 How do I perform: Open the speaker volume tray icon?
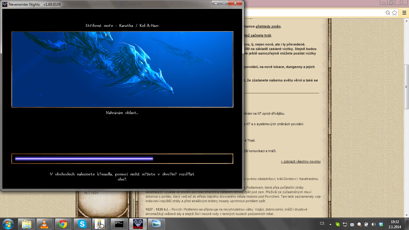click(373, 224)
